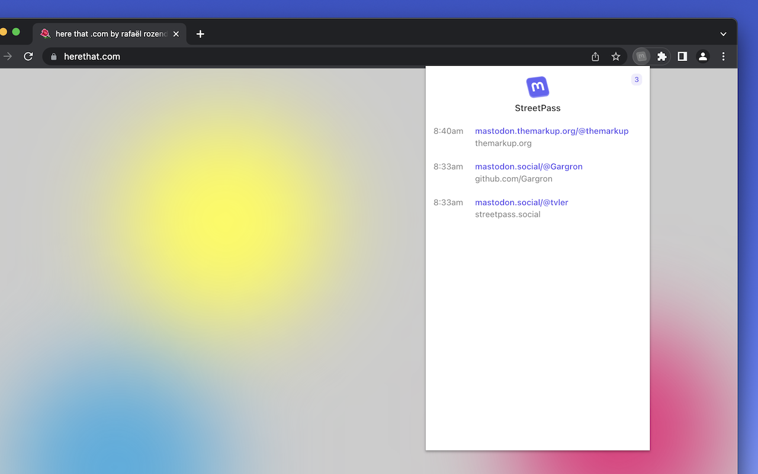This screenshot has height=474, width=758.
Task: Click 8:33am timestamp beside tvler entry
Action: (448, 202)
